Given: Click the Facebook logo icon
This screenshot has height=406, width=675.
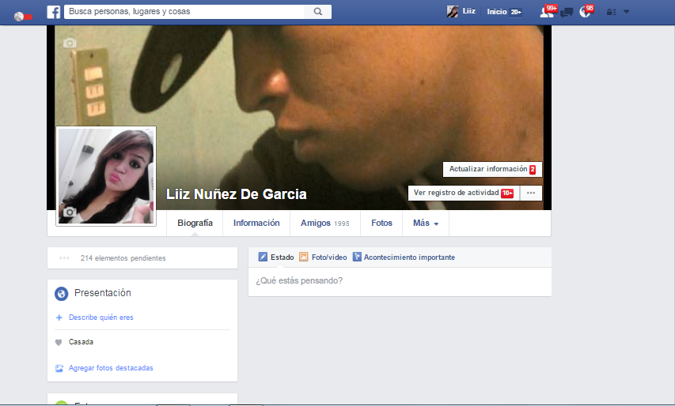Looking at the screenshot, I should pos(53,12).
